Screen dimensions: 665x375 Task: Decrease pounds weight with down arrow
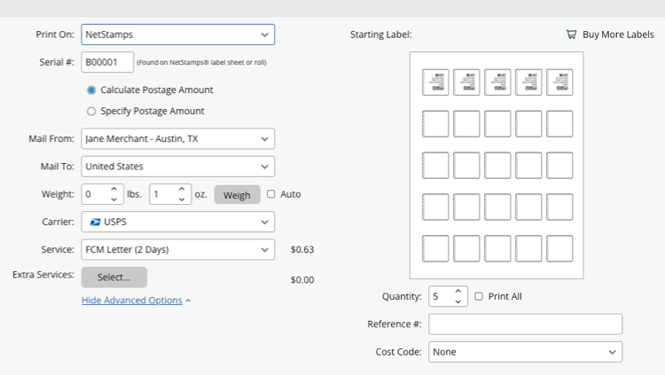(113, 199)
